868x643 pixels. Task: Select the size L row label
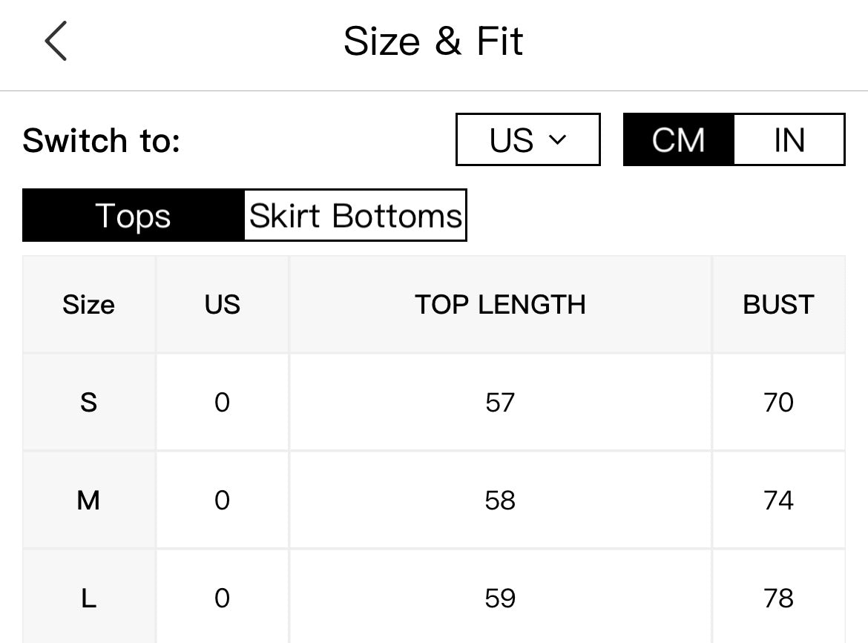coord(88,599)
